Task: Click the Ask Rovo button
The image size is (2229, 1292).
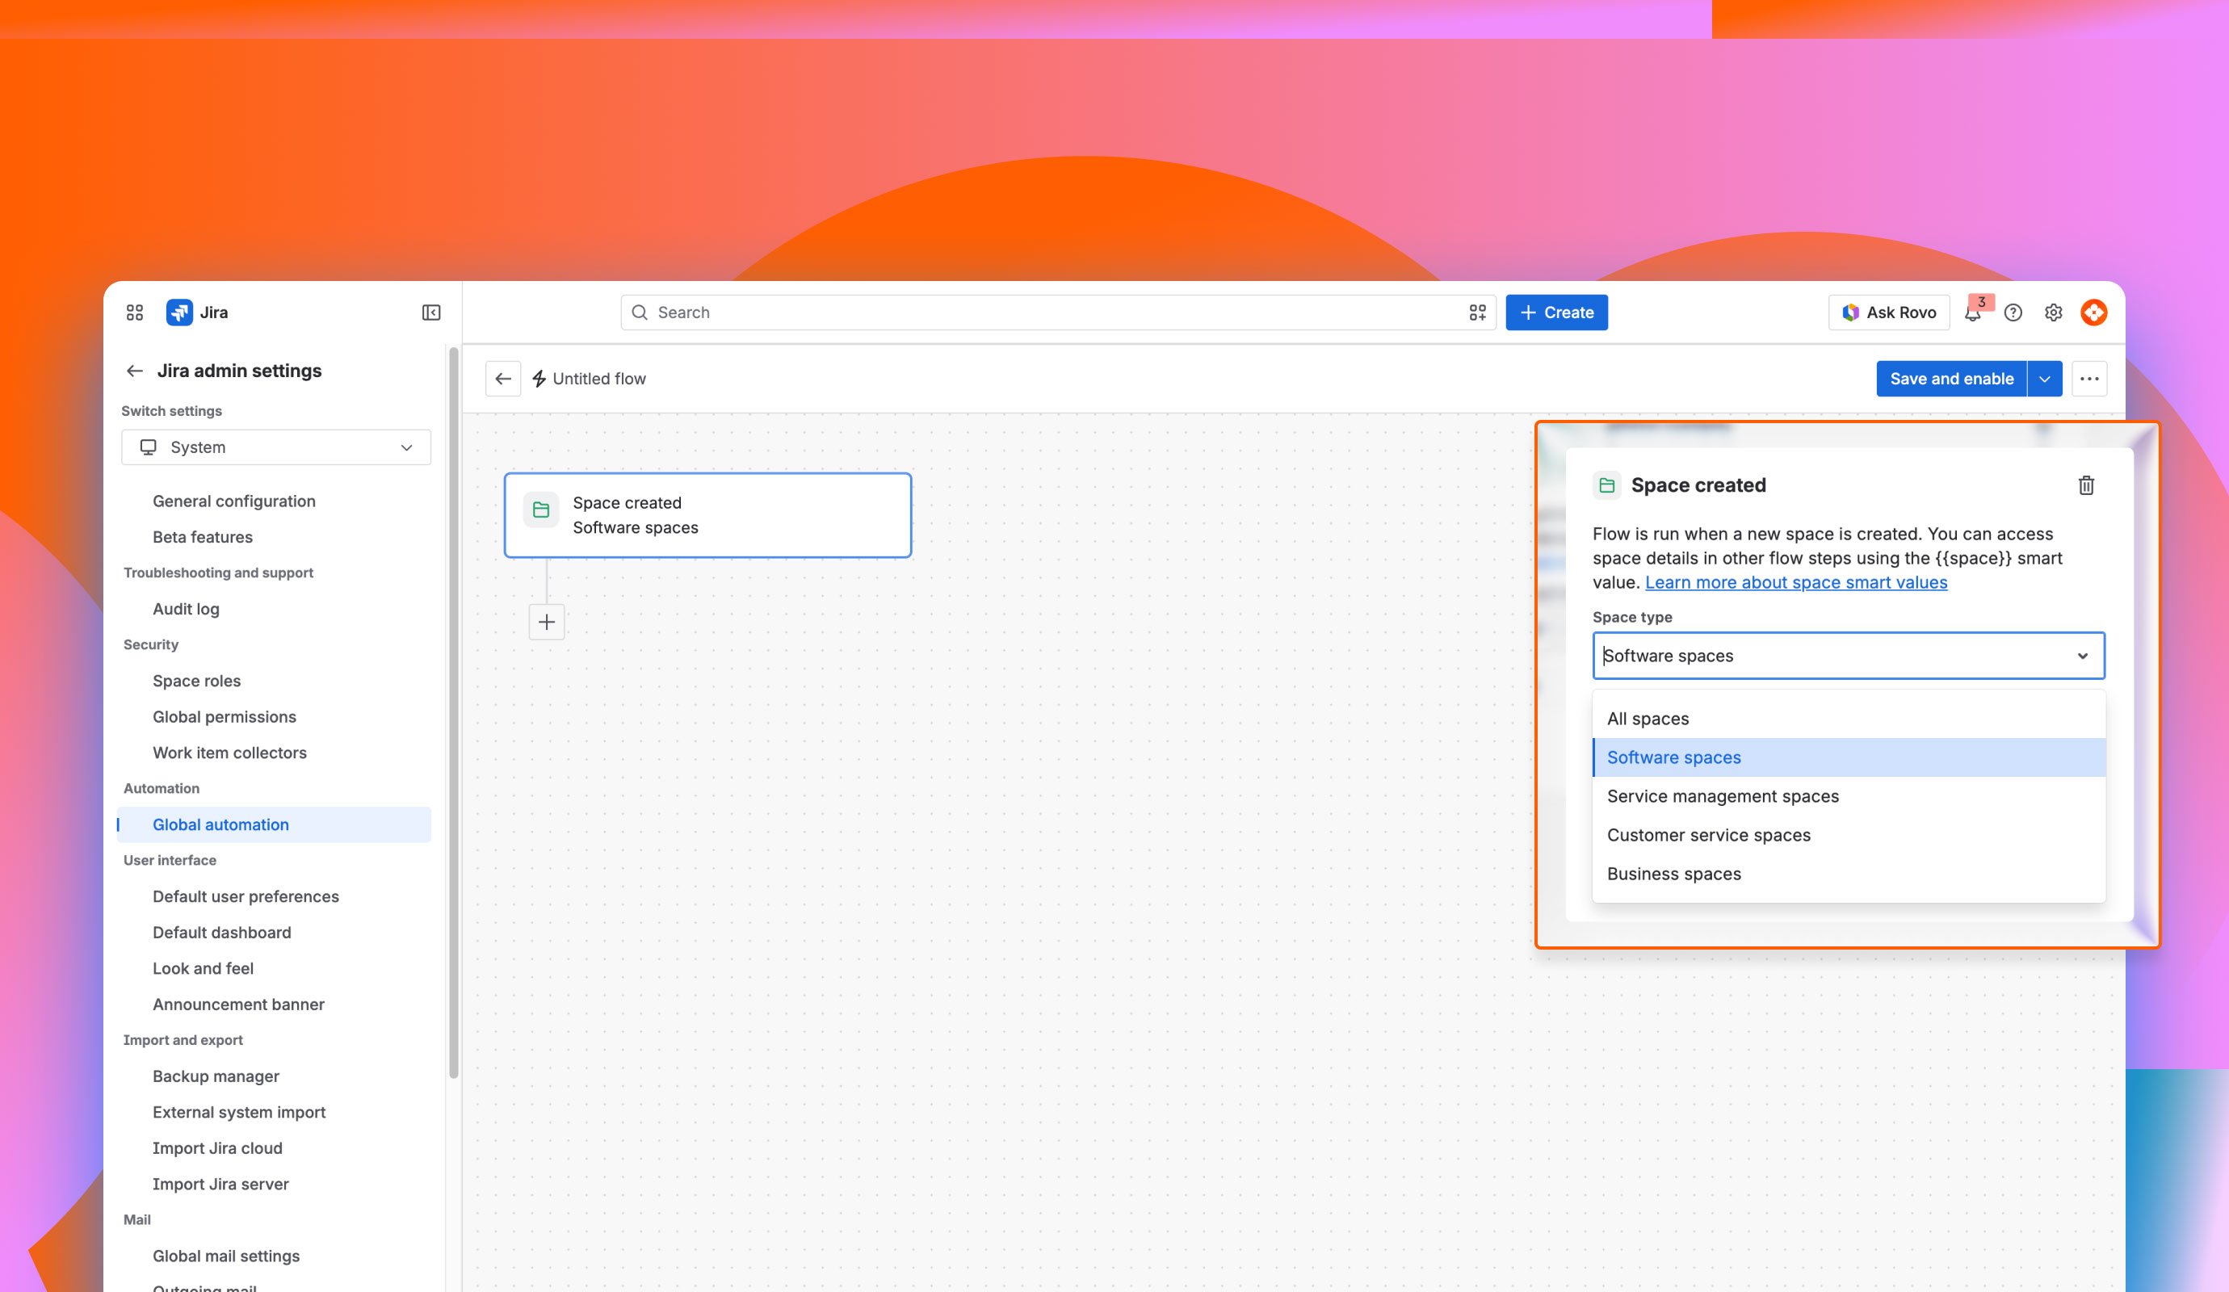Action: pyautogui.click(x=1889, y=313)
